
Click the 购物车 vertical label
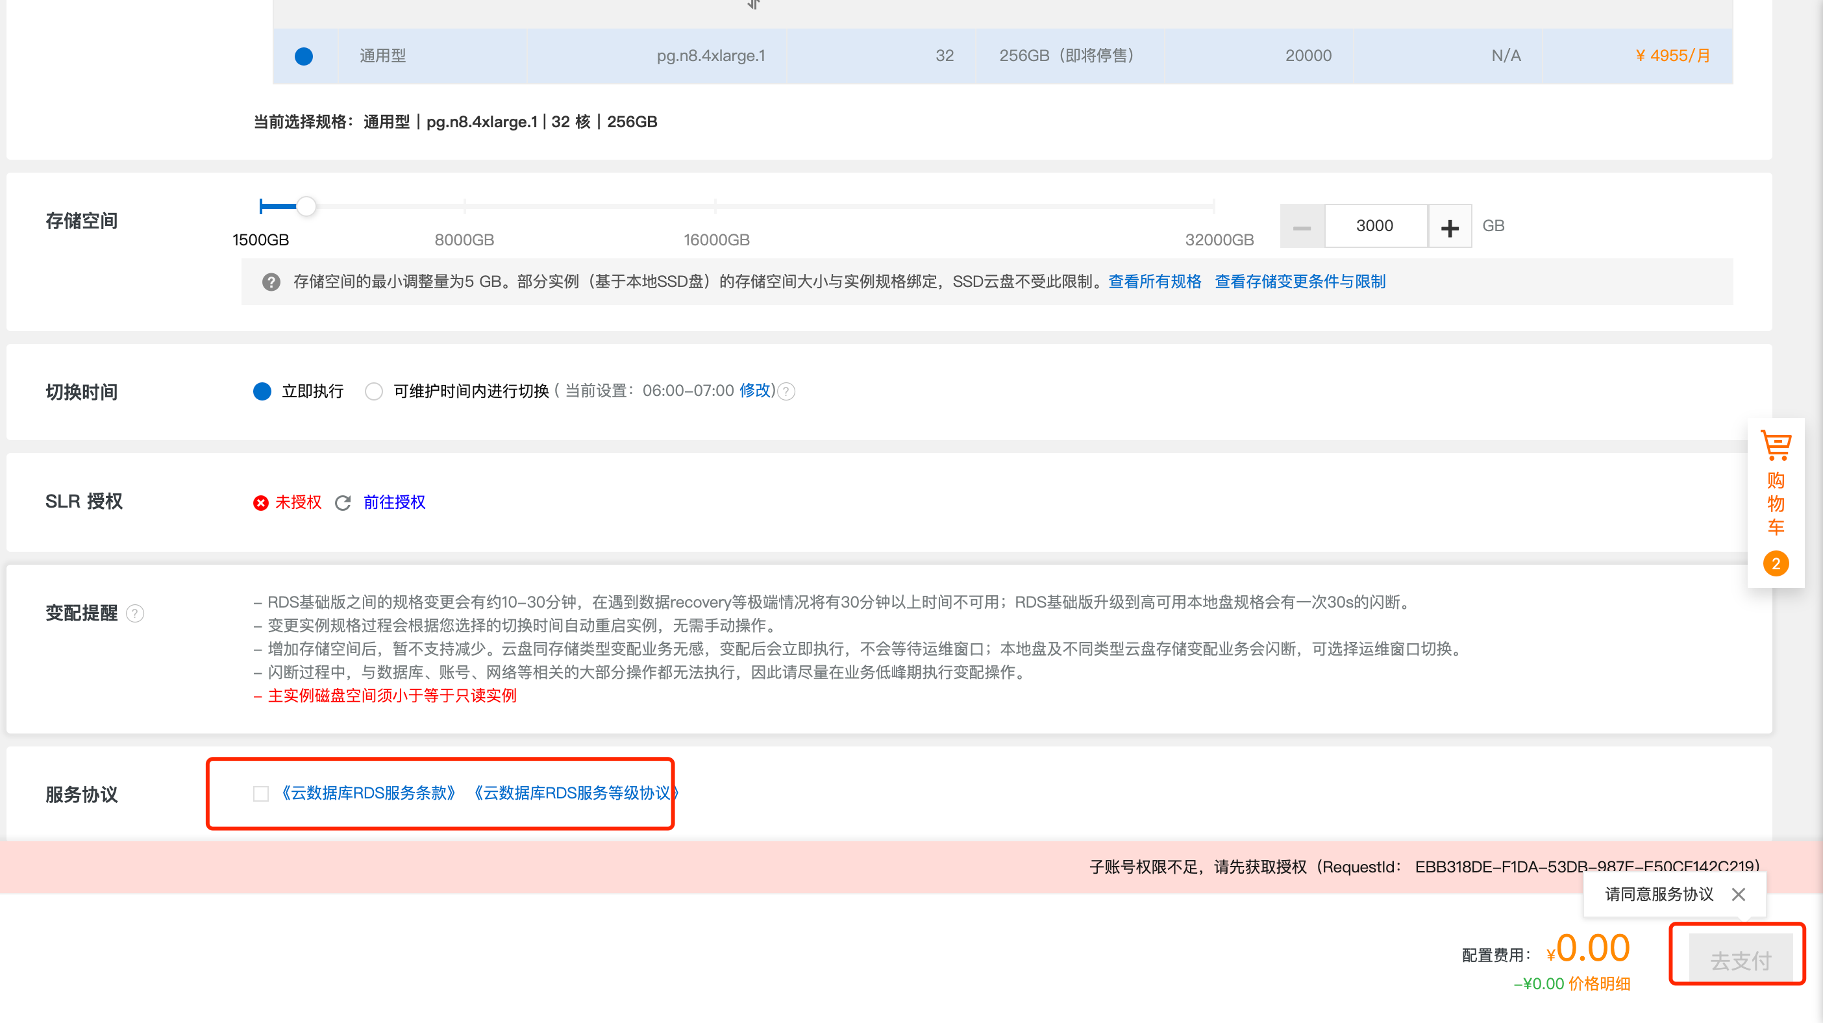coord(1776,504)
